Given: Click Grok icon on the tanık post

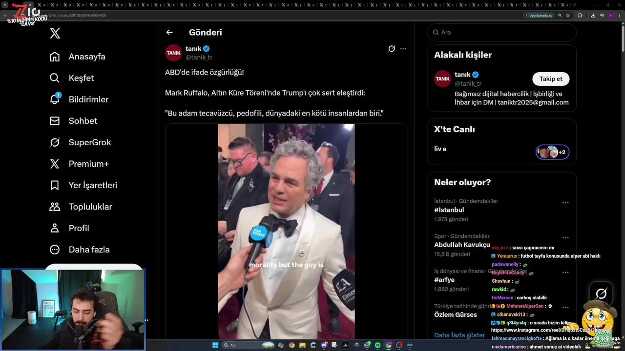Looking at the screenshot, I should tap(392, 49).
